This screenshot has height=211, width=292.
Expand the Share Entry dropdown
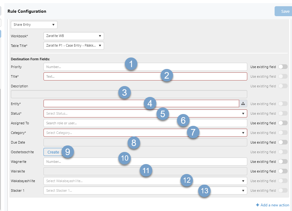[34, 25]
